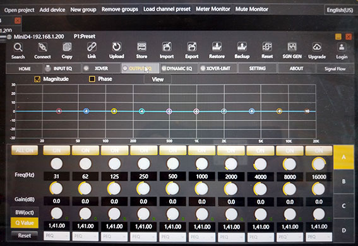This screenshot has height=246, width=358.
Task: Open PEQ type dropdown for 8000 Hz band
Action: [290, 237]
